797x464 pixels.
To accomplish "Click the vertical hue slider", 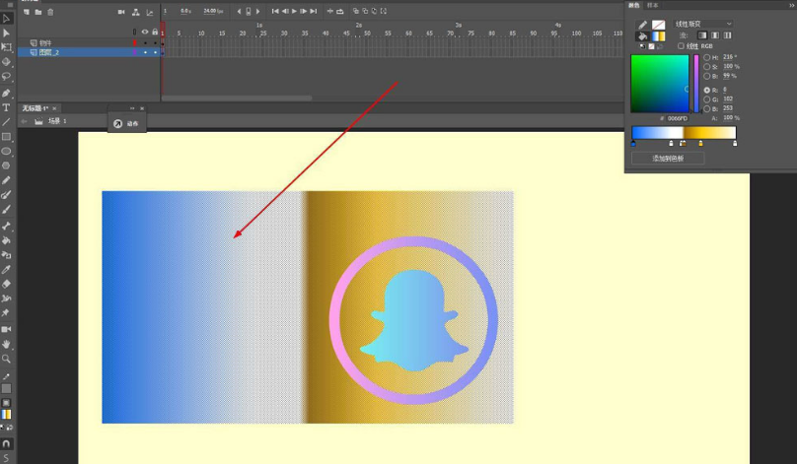I will coord(696,84).
